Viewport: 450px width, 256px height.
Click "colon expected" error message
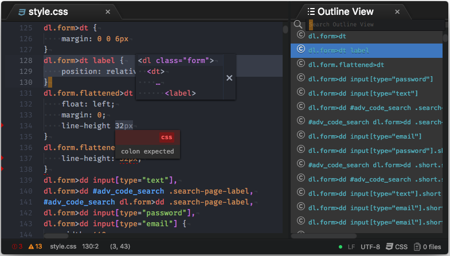point(147,151)
